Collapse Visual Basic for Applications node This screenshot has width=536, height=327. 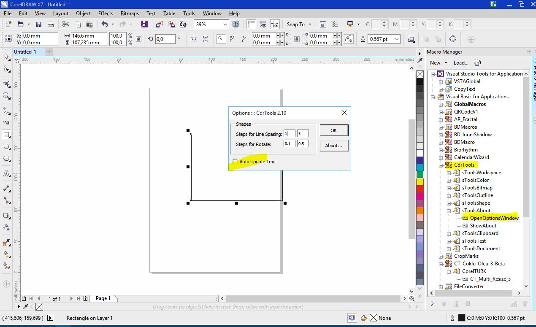coord(433,97)
